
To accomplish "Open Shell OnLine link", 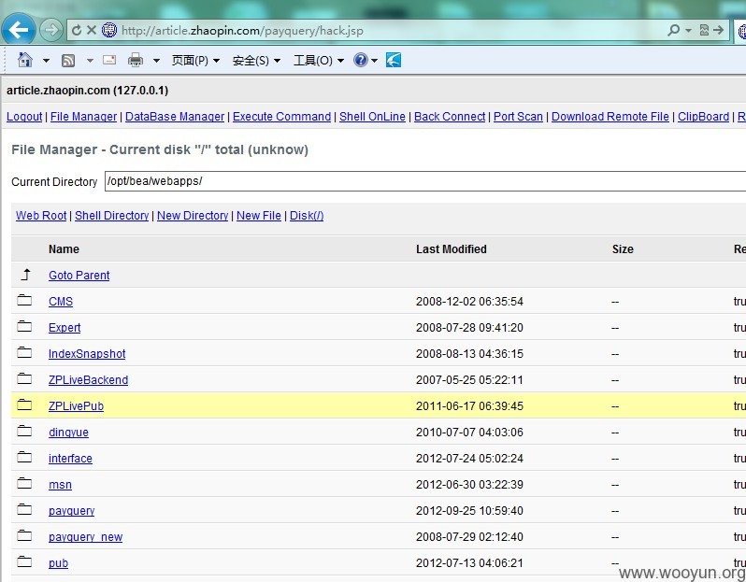I will (x=372, y=117).
